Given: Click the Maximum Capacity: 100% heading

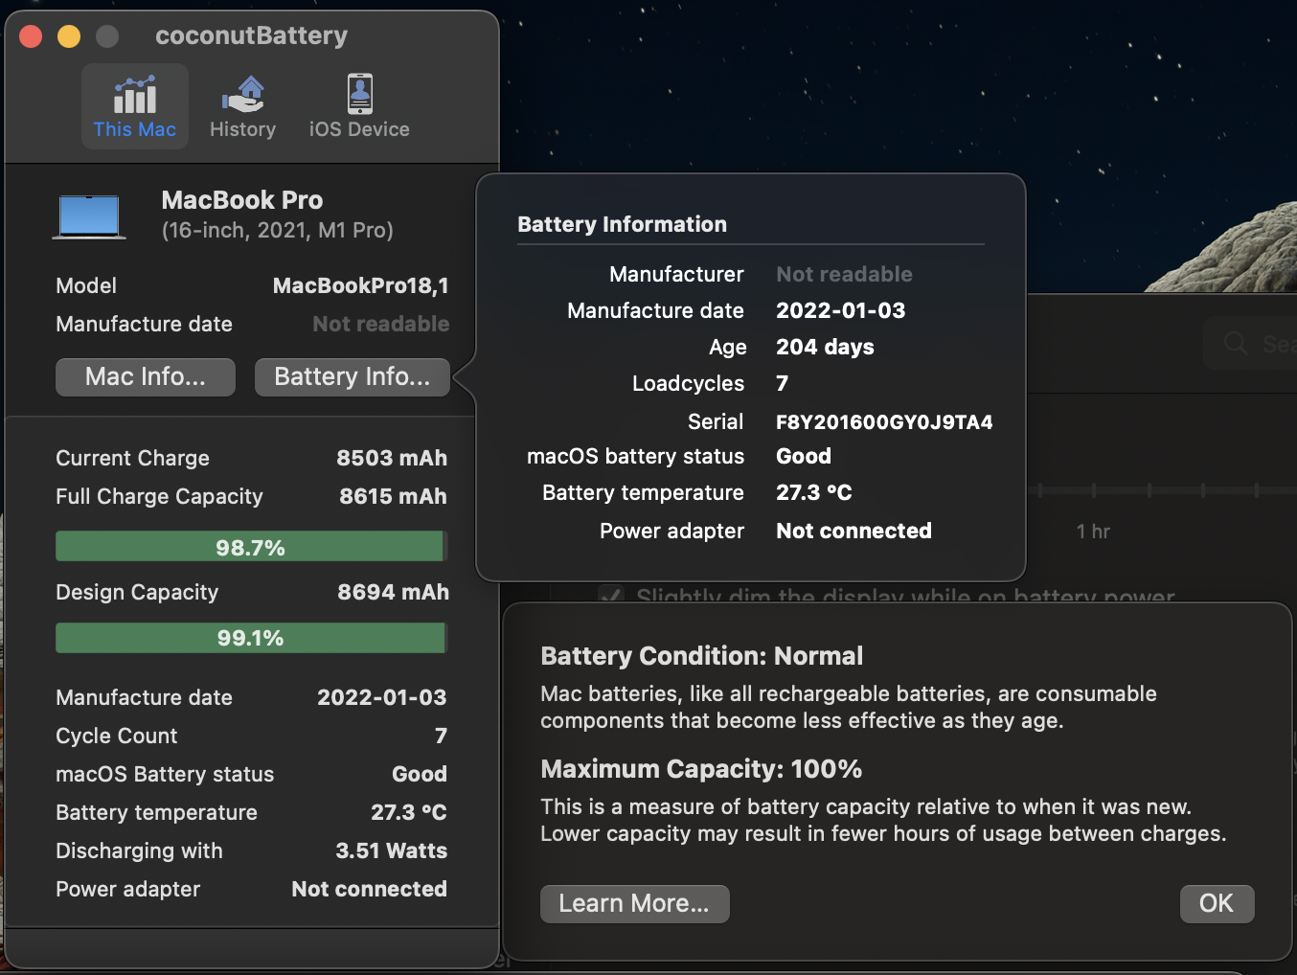Looking at the screenshot, I should pyautogui.click(x=701, y=769).
